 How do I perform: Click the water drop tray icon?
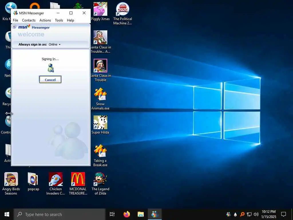tap(235, 214)
